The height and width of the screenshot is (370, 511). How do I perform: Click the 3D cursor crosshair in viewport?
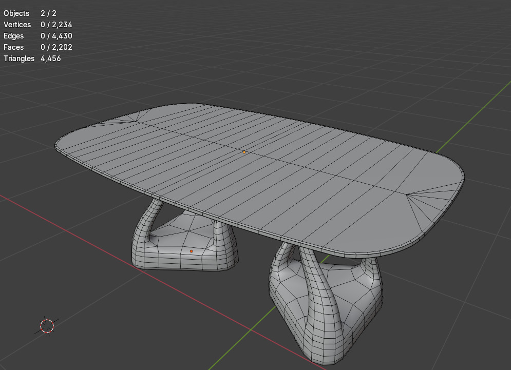47,326
